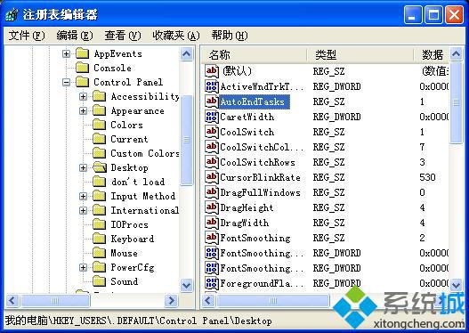Click the Mouse folder icon
The height and width of the screenshot is (333, 469).
pos(100,253)
